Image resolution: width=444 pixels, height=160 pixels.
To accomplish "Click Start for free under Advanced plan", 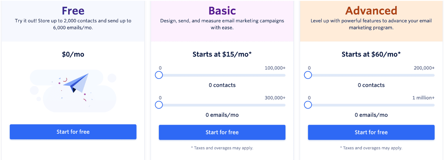I will pos(371,132).
